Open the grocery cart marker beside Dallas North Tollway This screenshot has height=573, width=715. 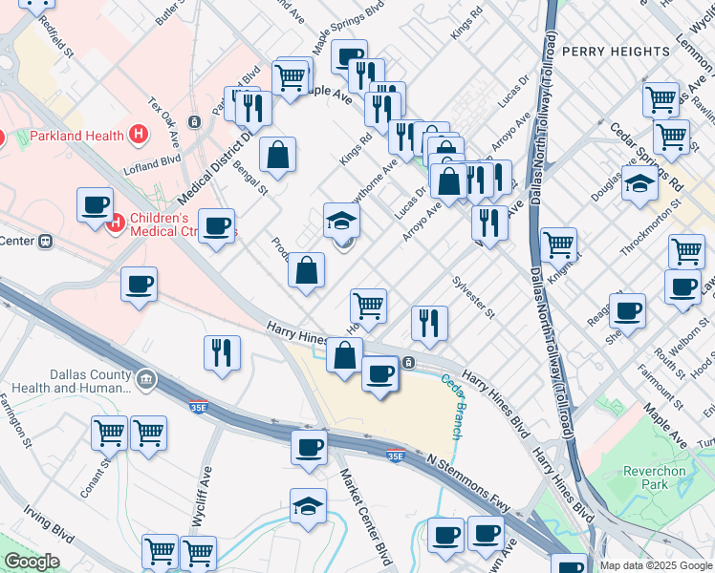(x=558, y=244)
